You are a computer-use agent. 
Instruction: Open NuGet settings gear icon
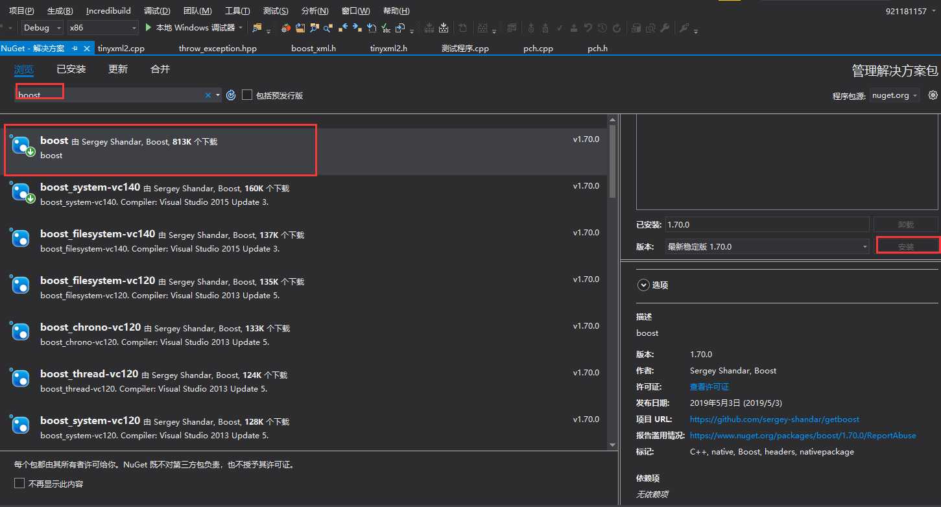coord(933,95)
